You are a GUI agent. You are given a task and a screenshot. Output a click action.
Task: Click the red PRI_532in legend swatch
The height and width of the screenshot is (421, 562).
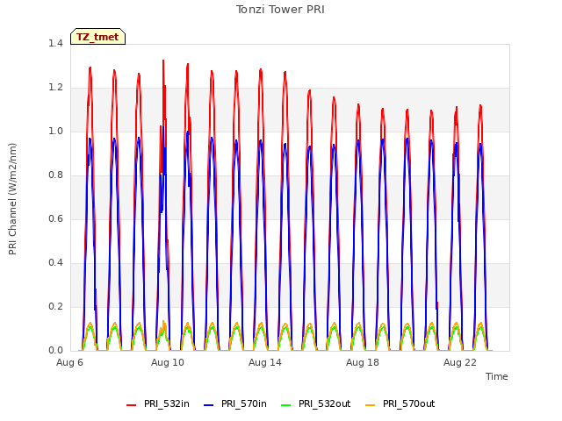click(131, 405)
